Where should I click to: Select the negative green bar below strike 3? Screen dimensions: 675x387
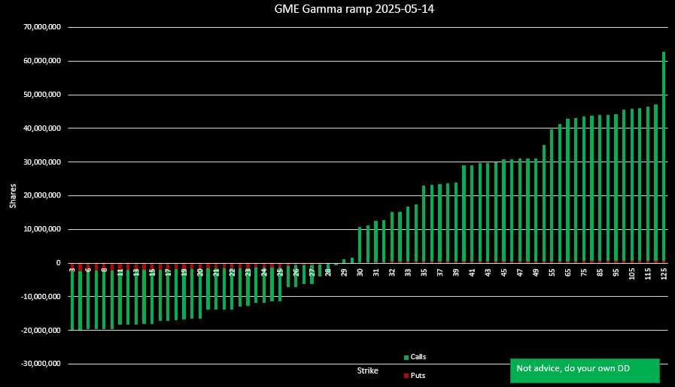pyautogui.click(x=72, y=300)
